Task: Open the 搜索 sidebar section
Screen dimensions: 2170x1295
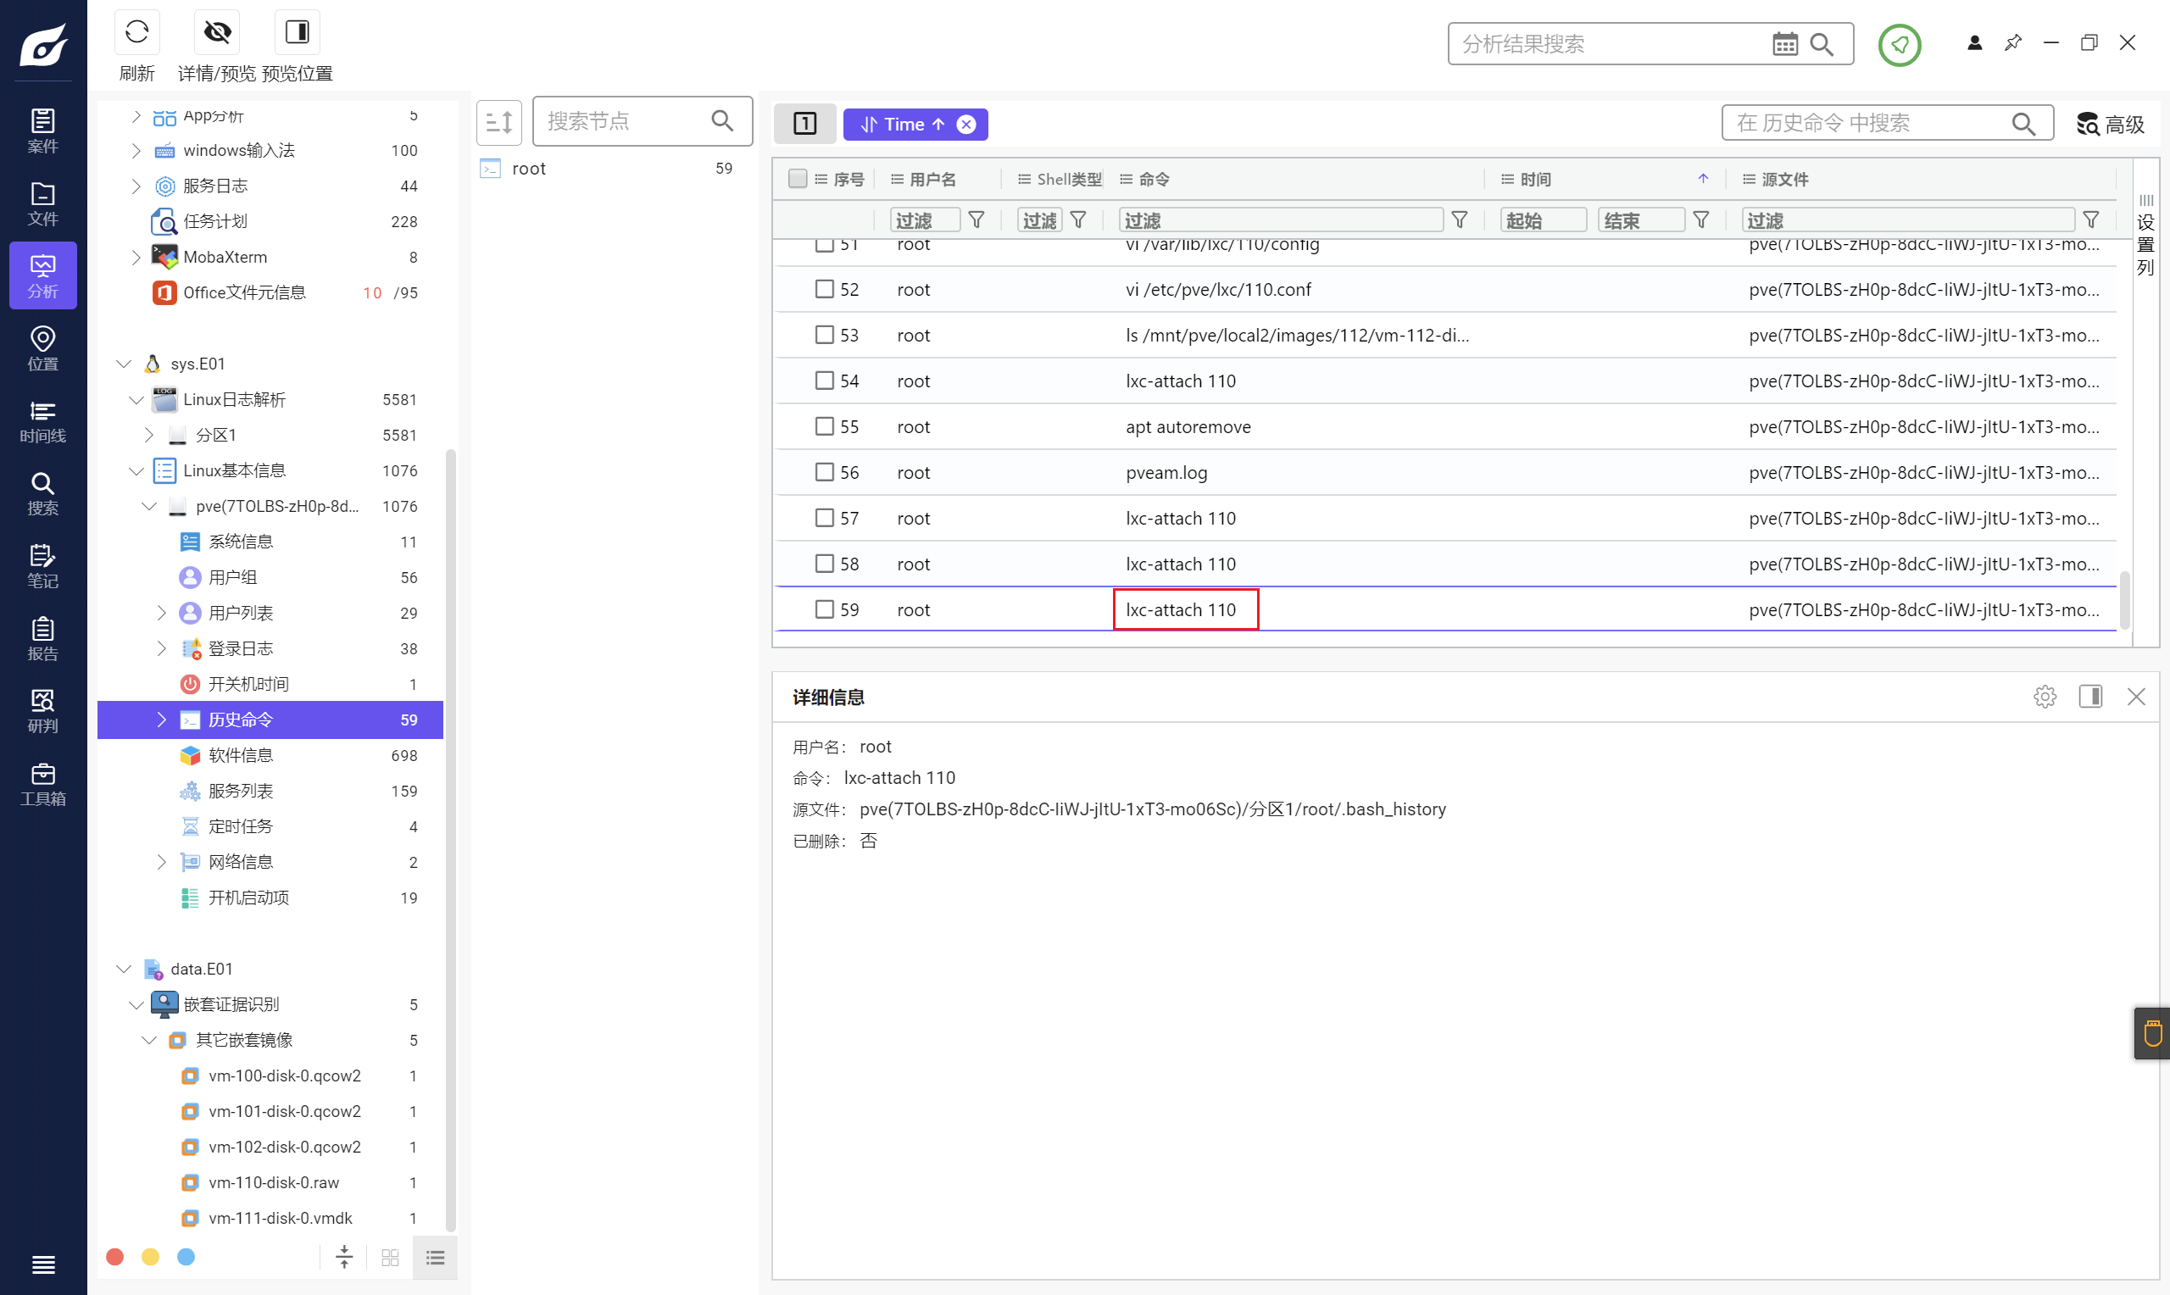Action: click(42, 493)
